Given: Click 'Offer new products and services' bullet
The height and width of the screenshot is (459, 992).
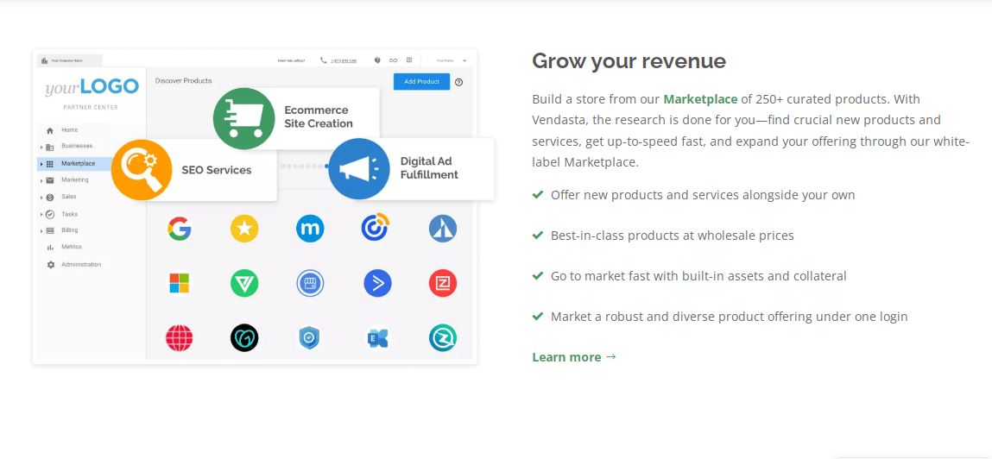Looking at the screenshot, I should [x=703, y=195].
